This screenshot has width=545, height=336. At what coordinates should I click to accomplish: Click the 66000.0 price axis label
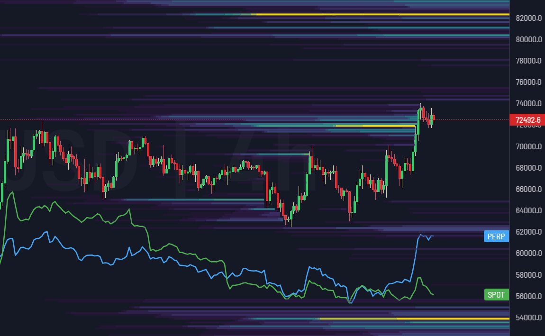(528, 189)
